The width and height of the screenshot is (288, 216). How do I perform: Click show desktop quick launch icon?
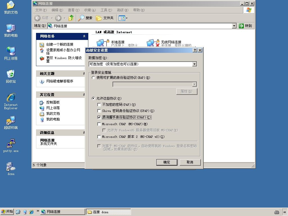pos(18,212)
